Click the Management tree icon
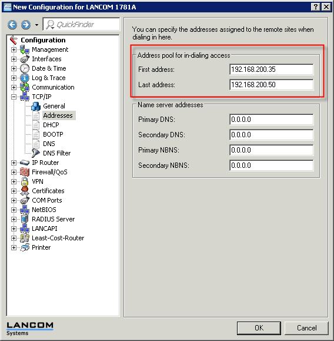The width and height of the screenshot is (334, 341). 25,49
